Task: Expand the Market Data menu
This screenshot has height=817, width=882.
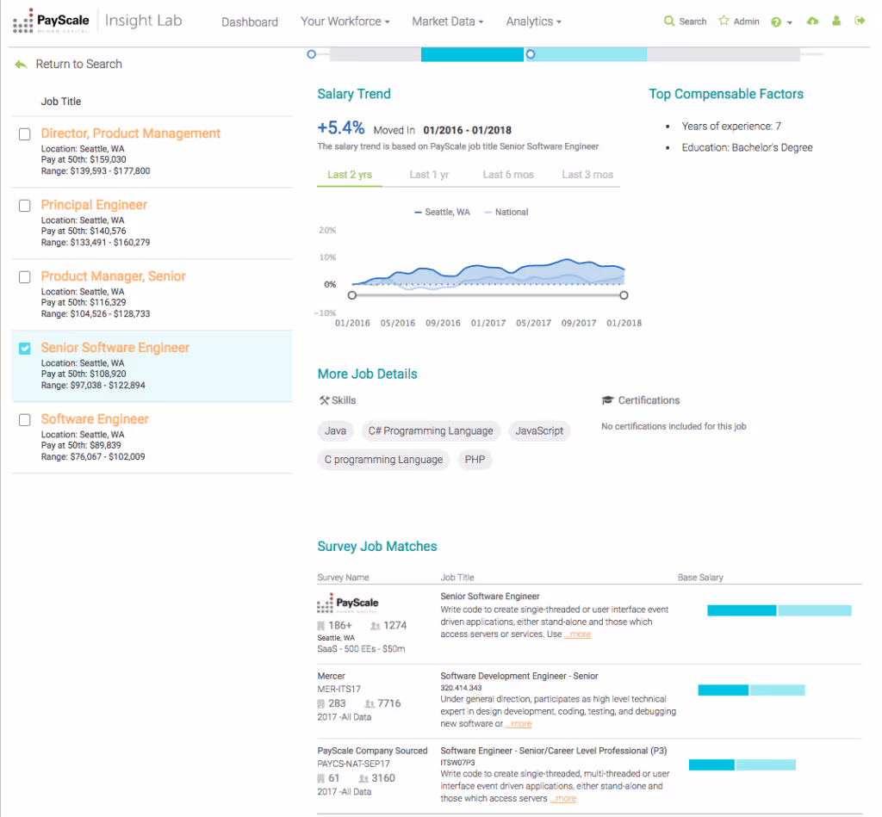Action: pos(448,22)
